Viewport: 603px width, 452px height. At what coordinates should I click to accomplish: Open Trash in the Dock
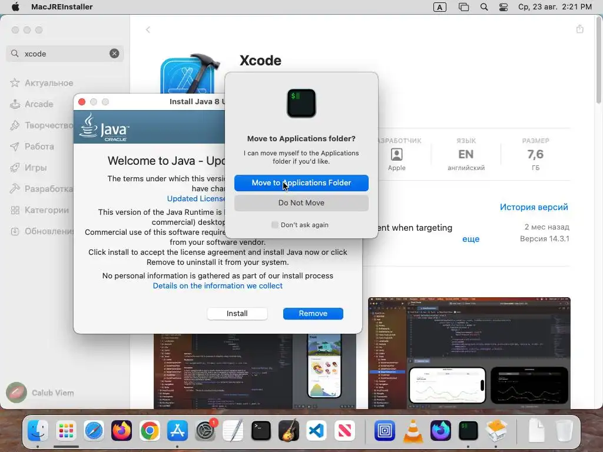(564, 430)
